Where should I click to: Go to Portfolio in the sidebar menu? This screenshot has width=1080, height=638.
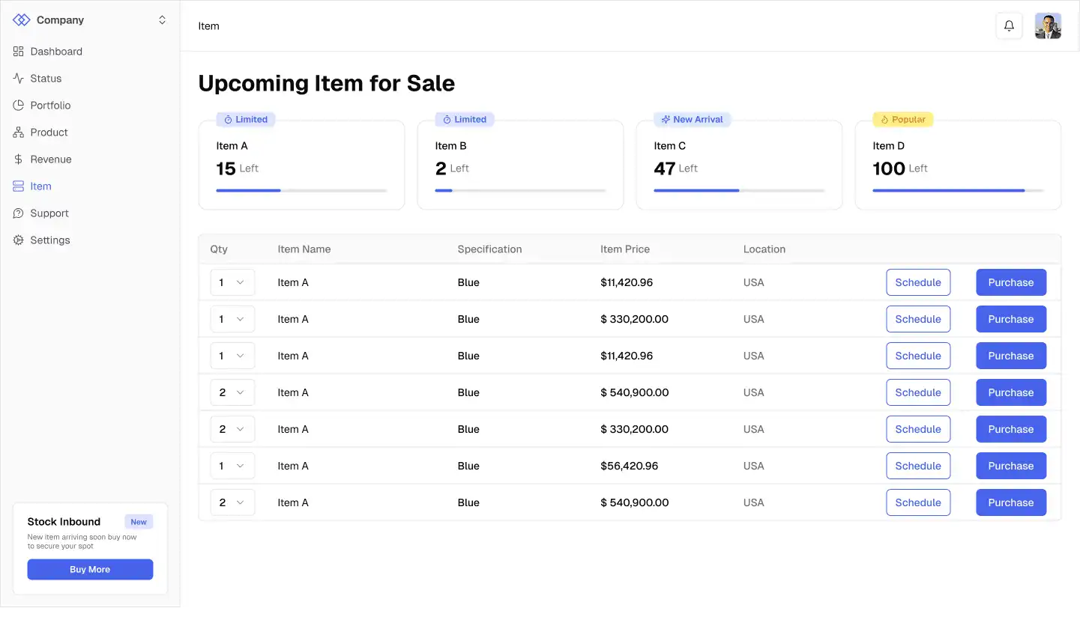[50, 106]
